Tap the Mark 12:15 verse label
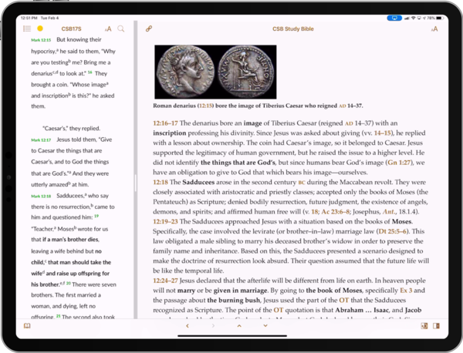Screen dimensions: 463x353 click(41, 40)
